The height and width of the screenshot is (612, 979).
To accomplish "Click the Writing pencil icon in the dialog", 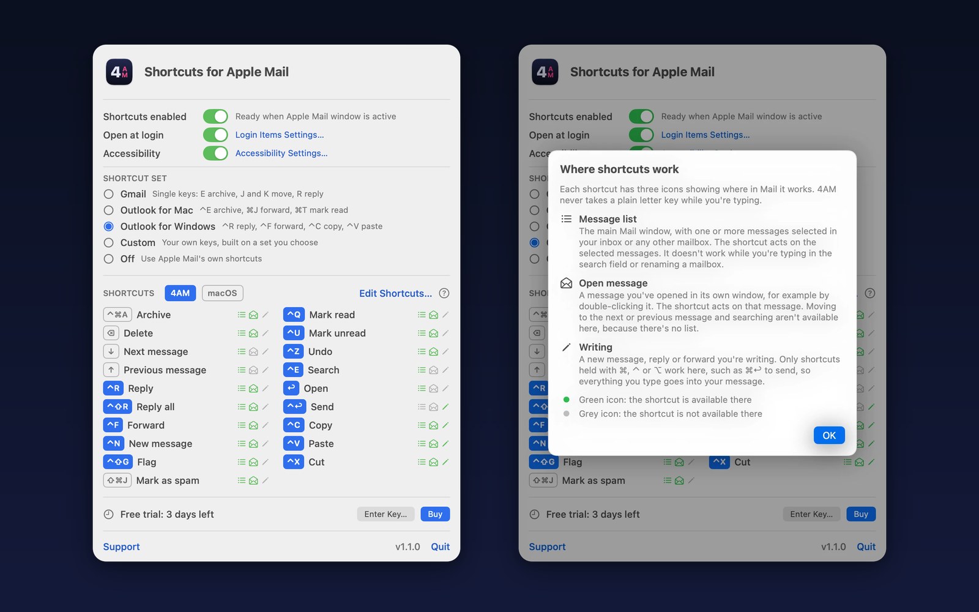I will coord(567,347).
